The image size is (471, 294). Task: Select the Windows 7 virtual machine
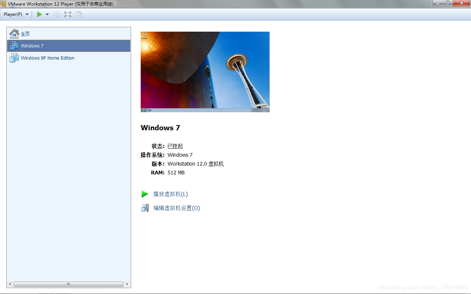(x=68, y=46)
